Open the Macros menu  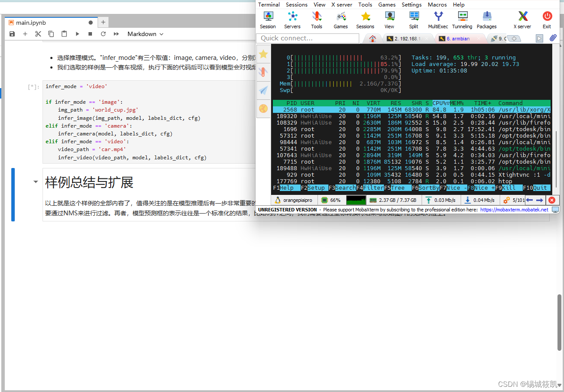(x=437, y=4)
